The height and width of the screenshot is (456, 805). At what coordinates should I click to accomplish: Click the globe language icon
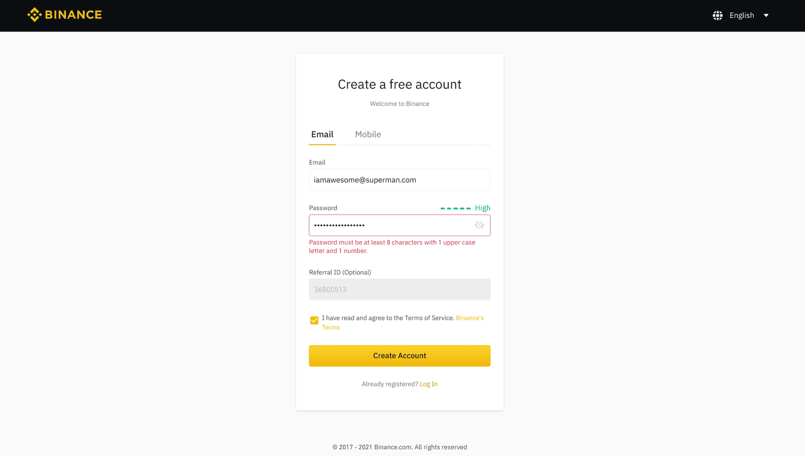click(x=717, y=15)
